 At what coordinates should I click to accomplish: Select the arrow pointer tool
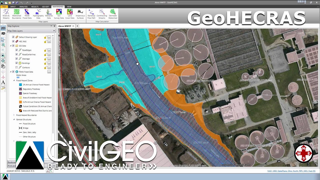coord(3,39)
